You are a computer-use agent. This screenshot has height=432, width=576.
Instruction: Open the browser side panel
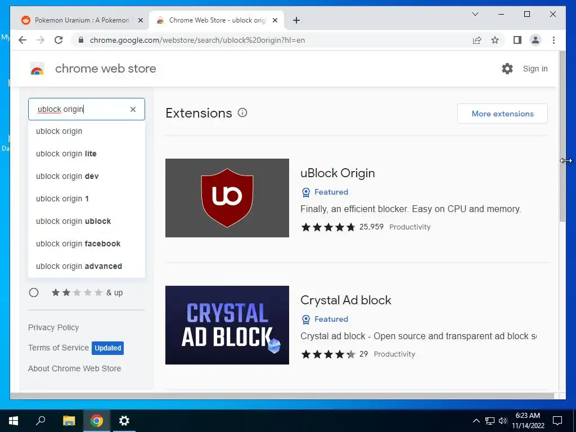(x=517, y=40)
